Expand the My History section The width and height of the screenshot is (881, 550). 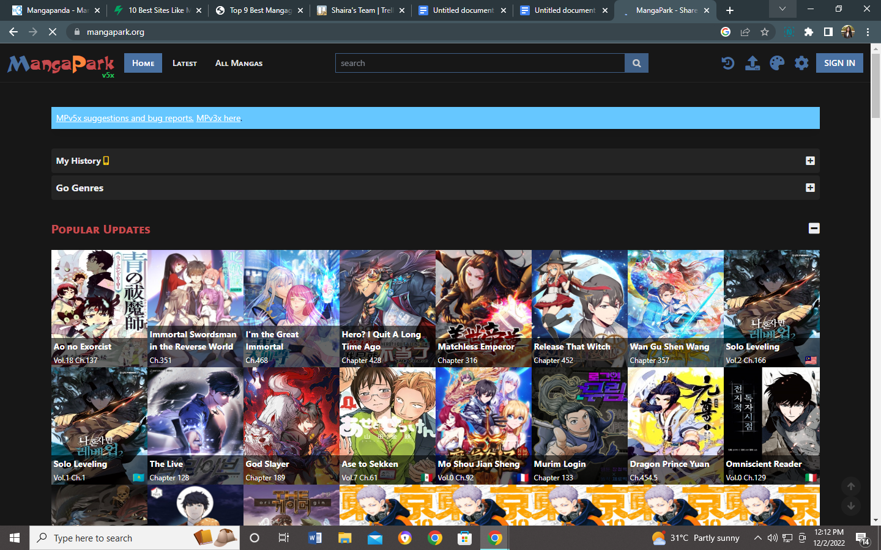pyautogui.click(x=810, y=161)
